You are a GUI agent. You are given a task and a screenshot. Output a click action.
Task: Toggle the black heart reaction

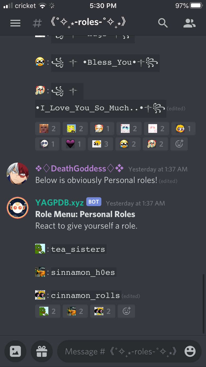(x=74, y=144)
